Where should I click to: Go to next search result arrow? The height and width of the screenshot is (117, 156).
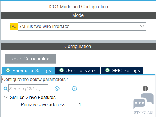75,88
